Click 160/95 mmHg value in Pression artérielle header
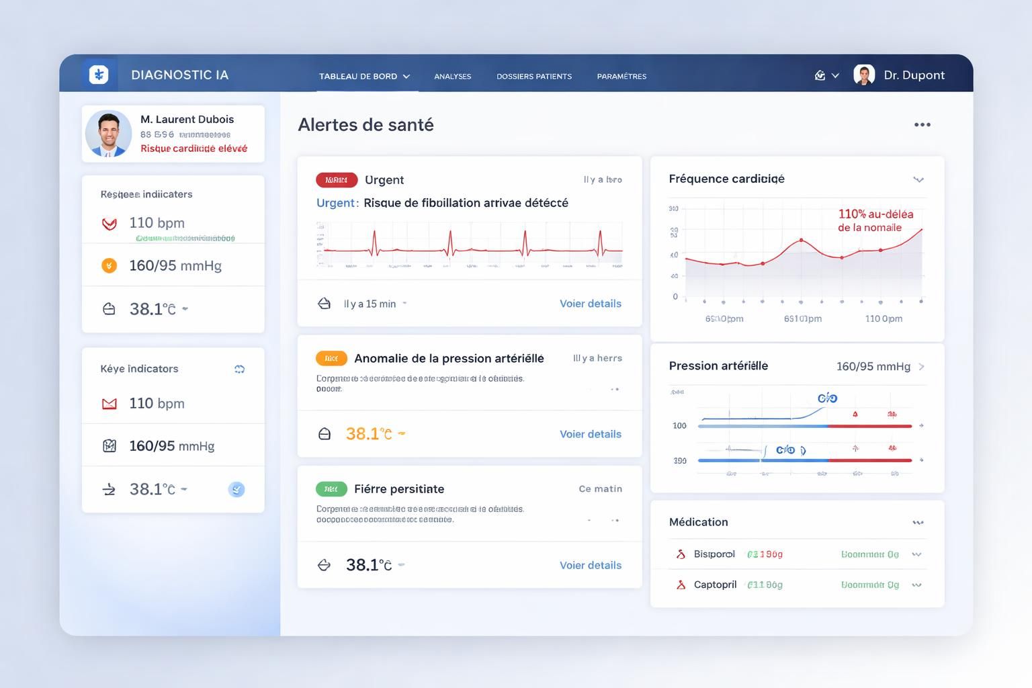Screen dimensions: 1032x688 [873, 366]
